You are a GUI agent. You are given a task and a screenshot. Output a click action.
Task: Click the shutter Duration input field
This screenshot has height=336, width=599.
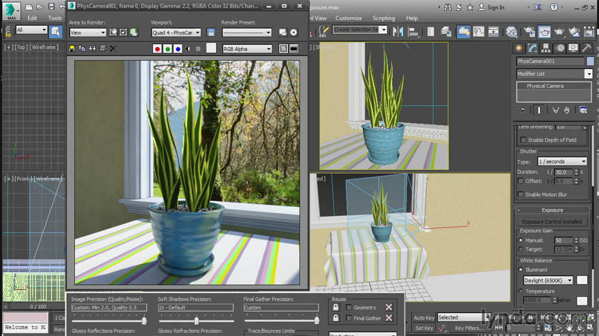564,172
